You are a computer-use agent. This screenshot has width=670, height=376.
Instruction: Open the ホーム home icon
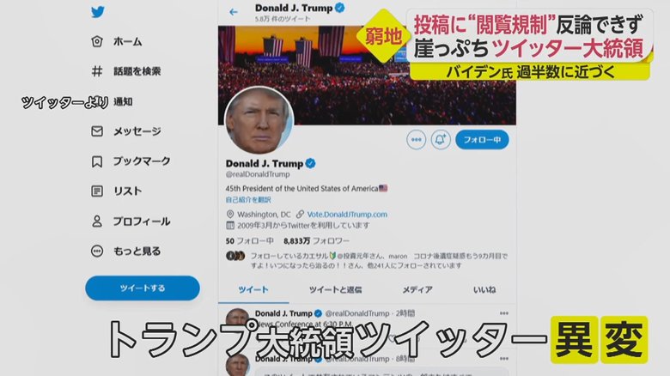pos(97,41)
